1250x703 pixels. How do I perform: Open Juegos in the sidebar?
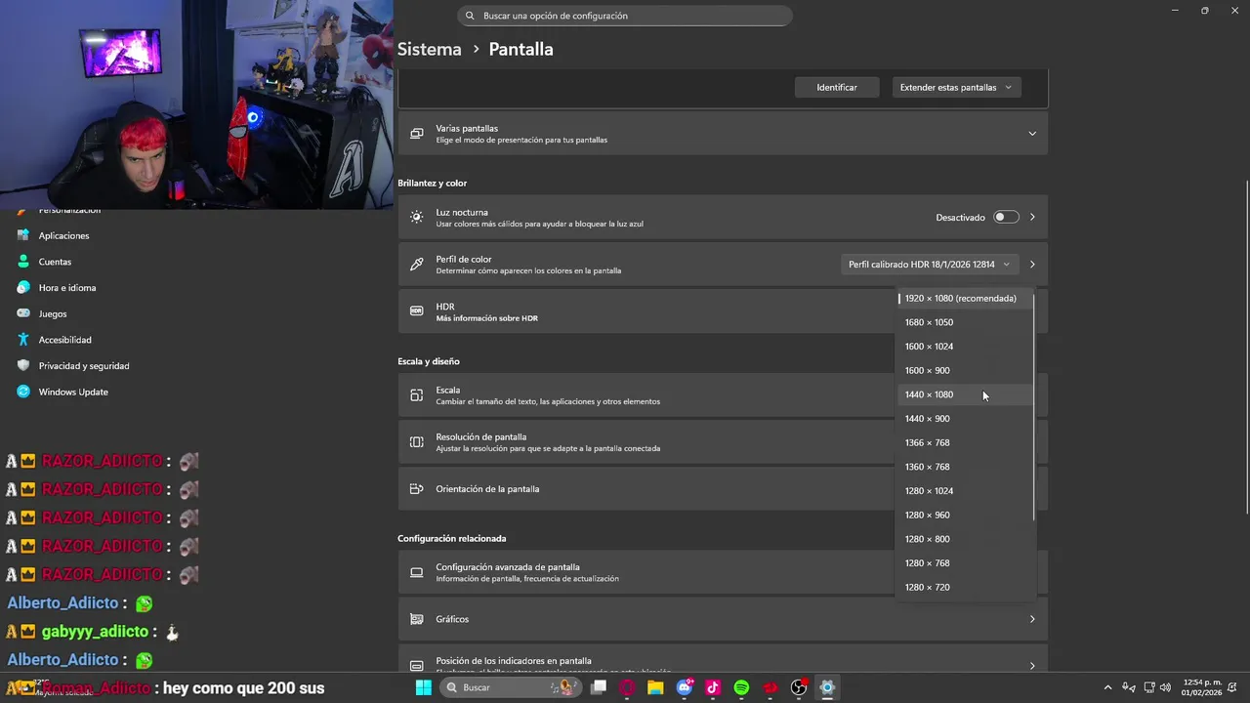coord(53,314)
